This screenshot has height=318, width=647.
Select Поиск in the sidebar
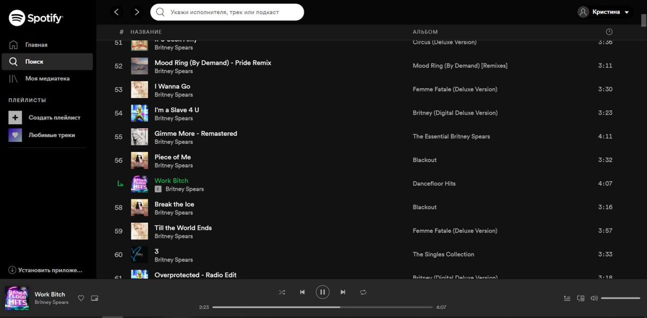(47, 61)
